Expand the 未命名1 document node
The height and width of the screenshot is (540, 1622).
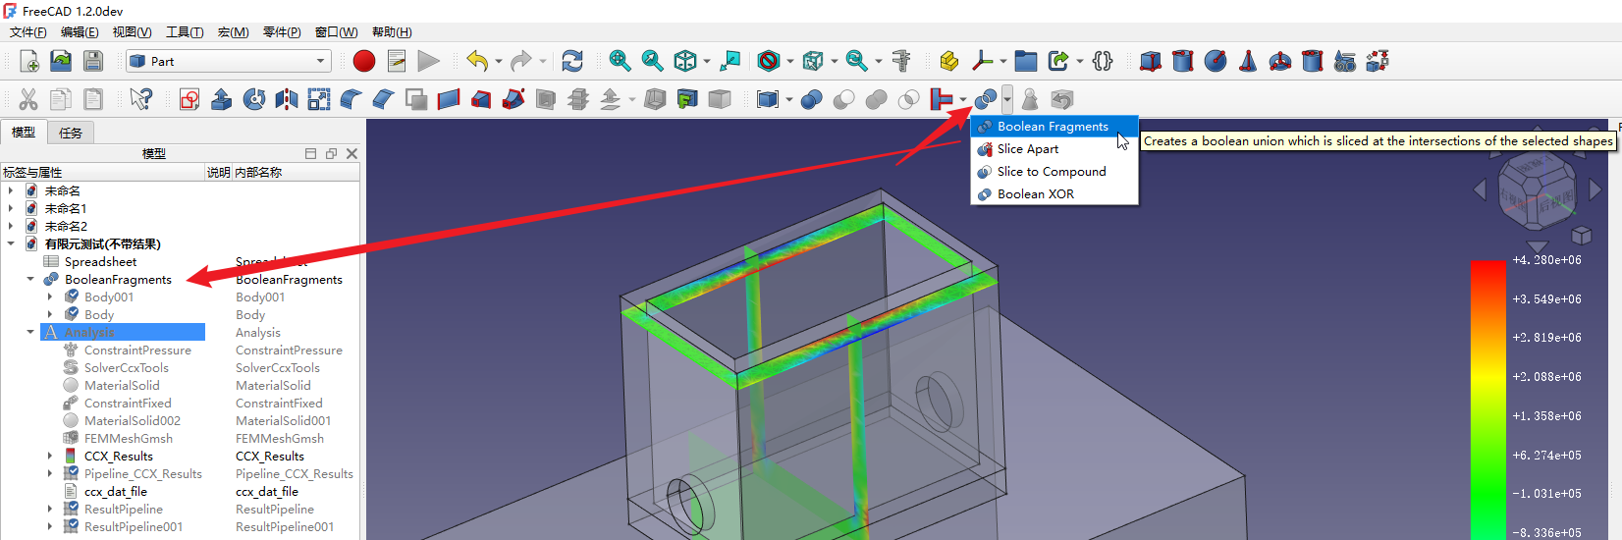coord(11,208)
